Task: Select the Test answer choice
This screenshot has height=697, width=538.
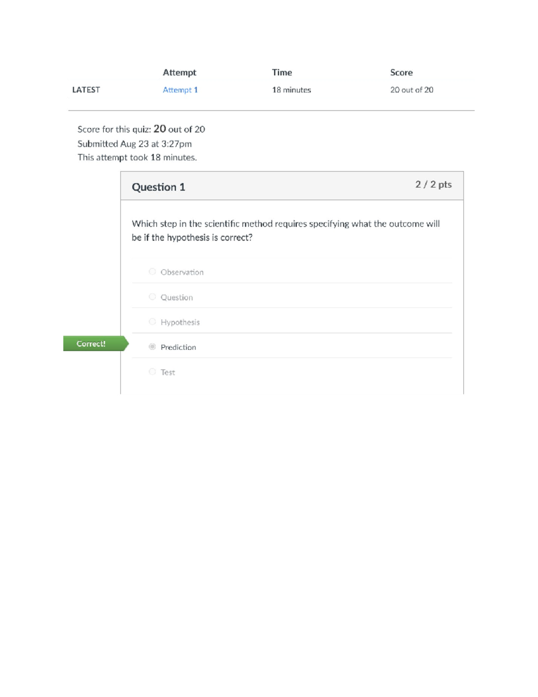Action: (x=152, y=371)
